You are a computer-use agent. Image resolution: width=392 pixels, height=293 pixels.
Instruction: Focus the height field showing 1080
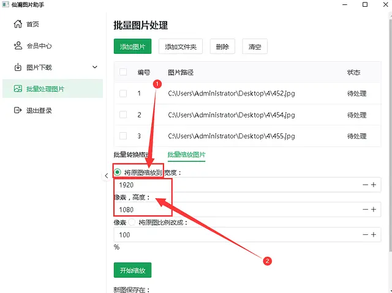[x=247, y=209]
